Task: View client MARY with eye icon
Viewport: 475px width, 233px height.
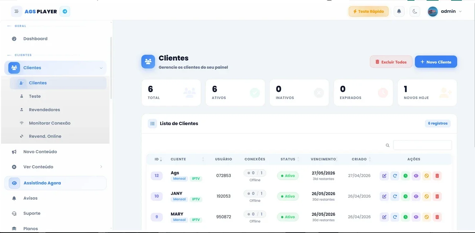Action: click(416, 217)
